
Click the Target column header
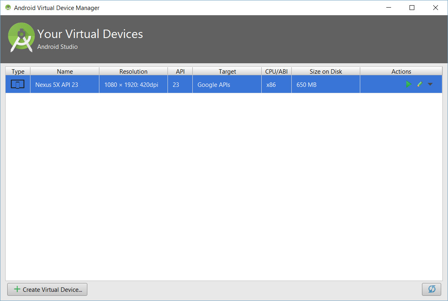[227, 71]
